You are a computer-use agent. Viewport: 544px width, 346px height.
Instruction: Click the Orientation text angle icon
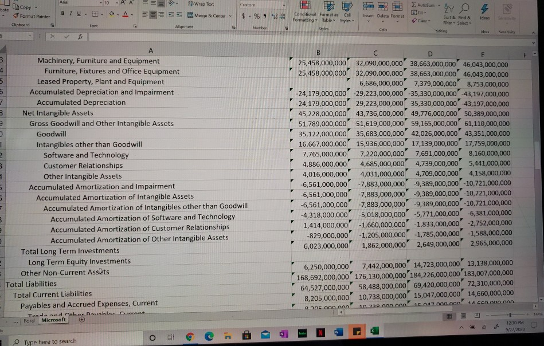(171, 3)
